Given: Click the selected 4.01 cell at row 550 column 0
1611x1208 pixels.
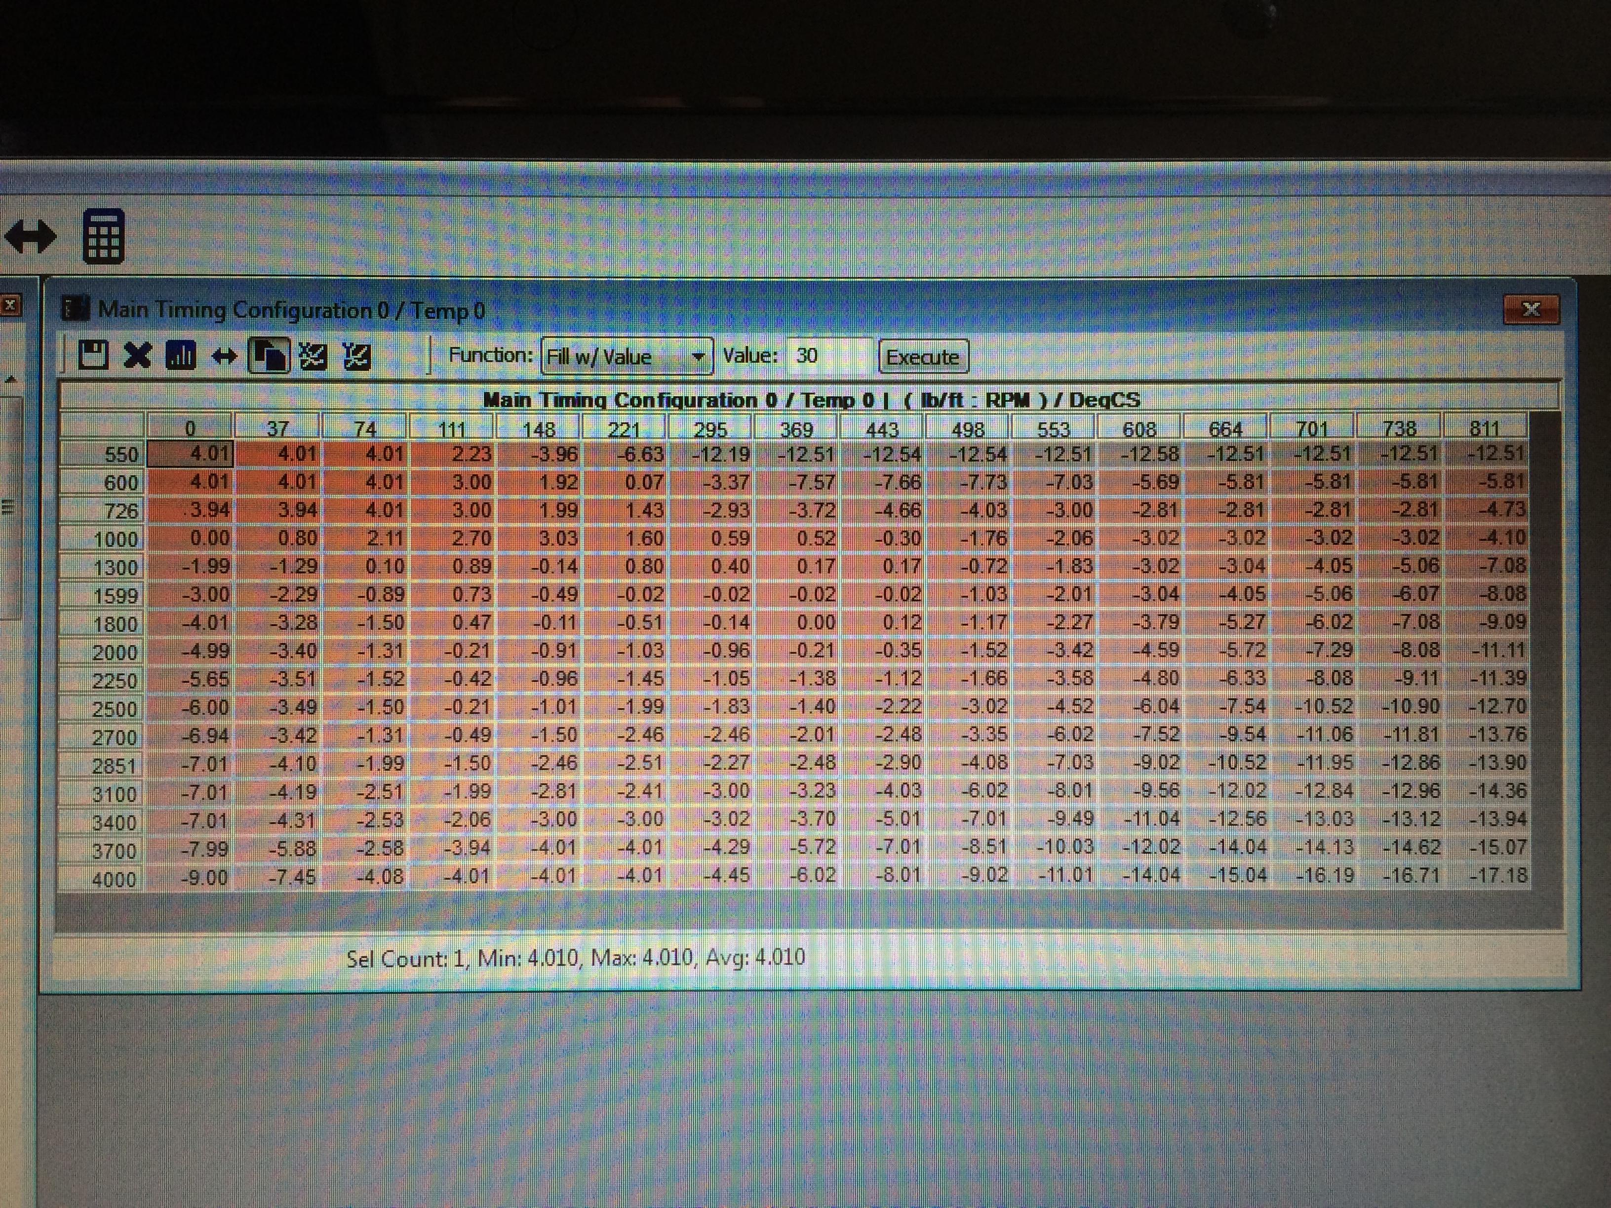Looking at the screenshot, I should pyautogui.click(x=191, y=454).
